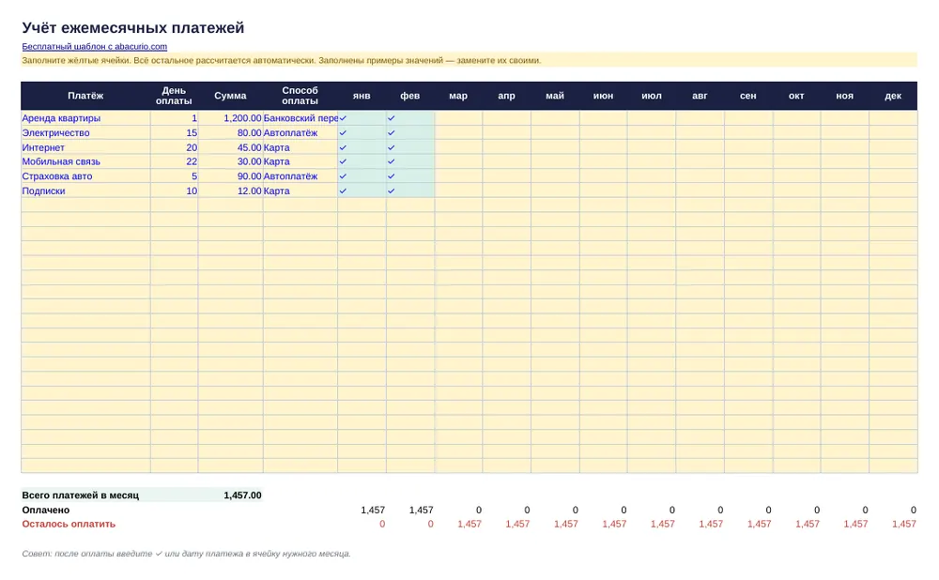The width and height of the screenshot is (939, 580).
Task: Select the Осталось оплатить row label
Action: click(x=69, y=524)
